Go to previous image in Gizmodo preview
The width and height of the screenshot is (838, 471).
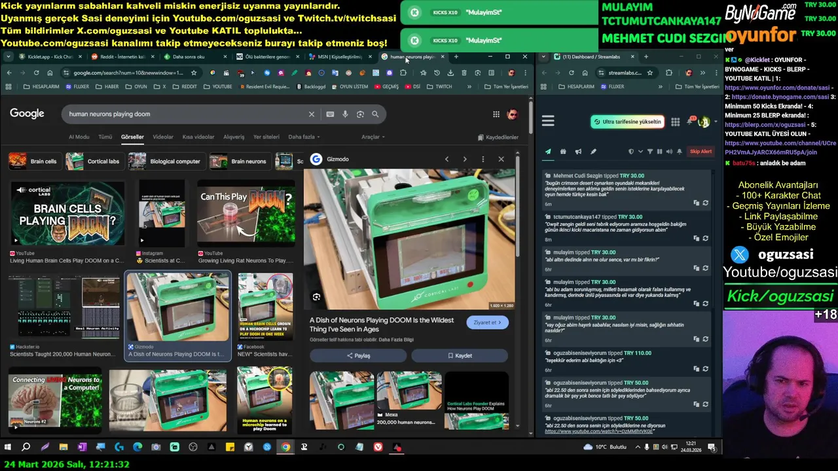pos(446,159)
